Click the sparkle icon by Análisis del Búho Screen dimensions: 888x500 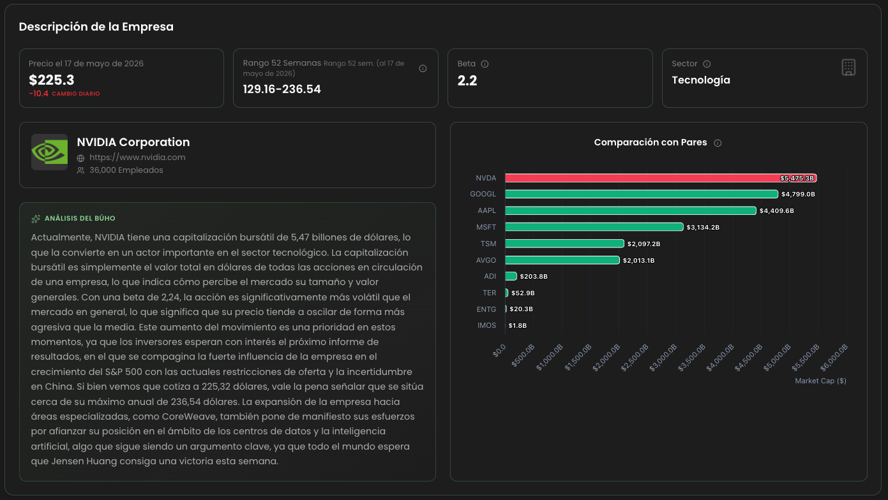(36, 219)
